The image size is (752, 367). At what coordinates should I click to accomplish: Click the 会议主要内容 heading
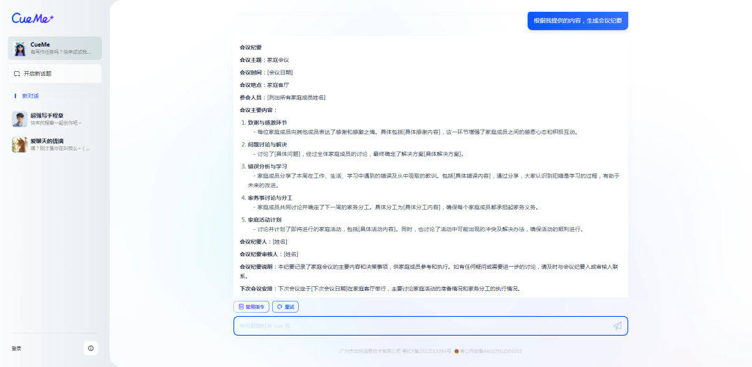point(258,110)
